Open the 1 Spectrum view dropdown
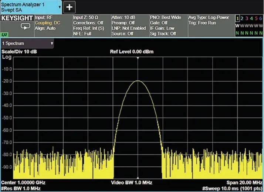Screen dimensions: 264x192 pyautogui.click(x=27, y=44)
